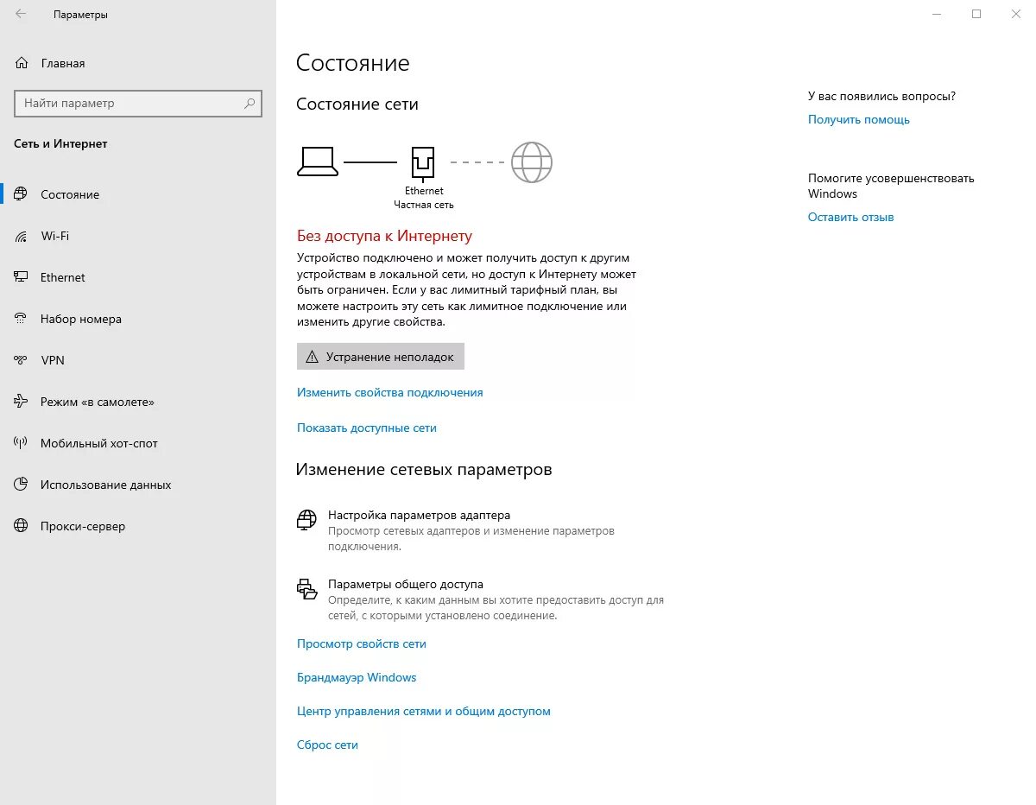
Task: Click the warning triangle on troubleshoot button
Action: (x=313, y=357)
